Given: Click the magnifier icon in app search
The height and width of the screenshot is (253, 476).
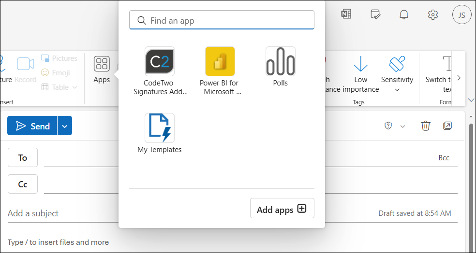Looking at the screenshot, I should [141, 20].
